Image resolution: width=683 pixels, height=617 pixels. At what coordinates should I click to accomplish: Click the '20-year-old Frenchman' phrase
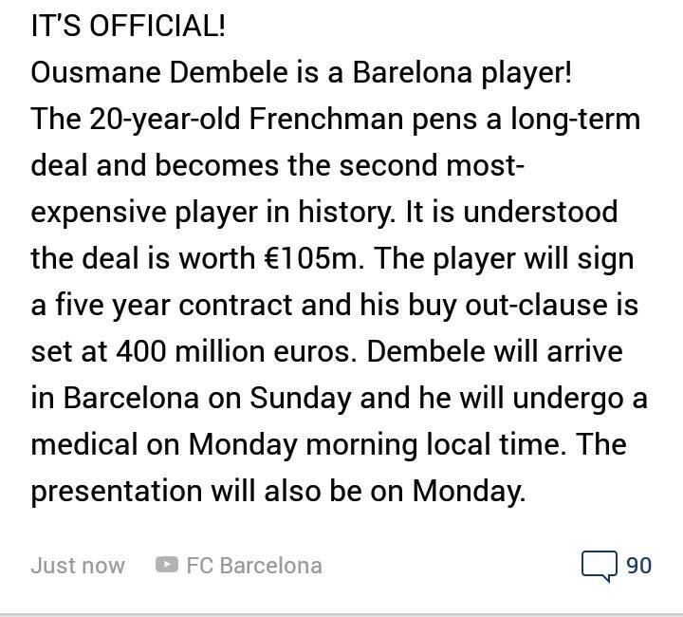[229, 120]
